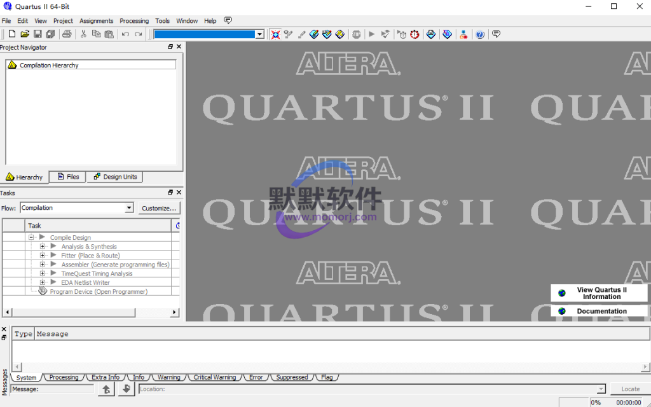Switch to the Files tab
This screenshot has height=407, width=651.
coord(67,177)
